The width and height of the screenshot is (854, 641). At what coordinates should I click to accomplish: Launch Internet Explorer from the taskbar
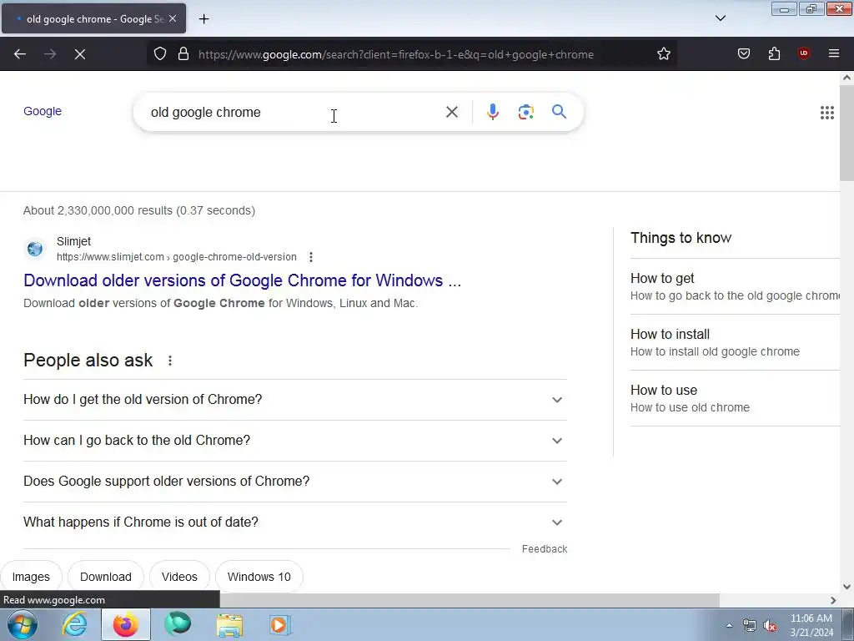(74, 624)
